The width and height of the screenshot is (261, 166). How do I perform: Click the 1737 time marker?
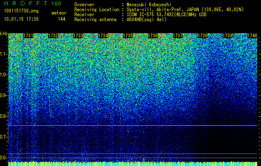pos(178,36)
